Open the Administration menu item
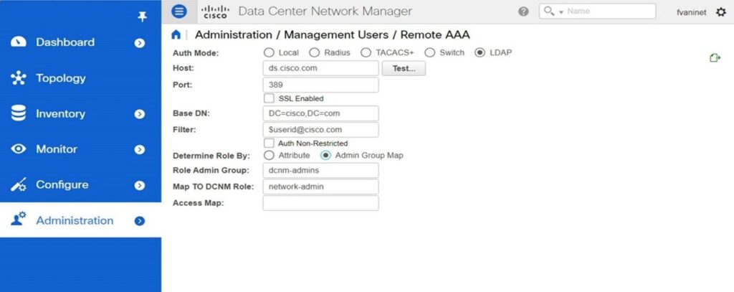The height and width of the screenshot is (292, 734). (80, 220)
